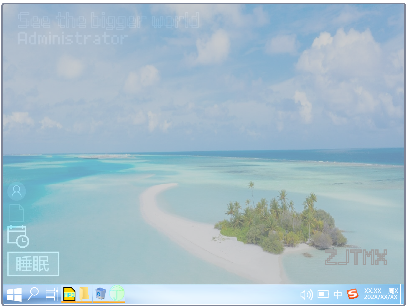
Task: Open the documents page icon
Action: click(17, 213)
